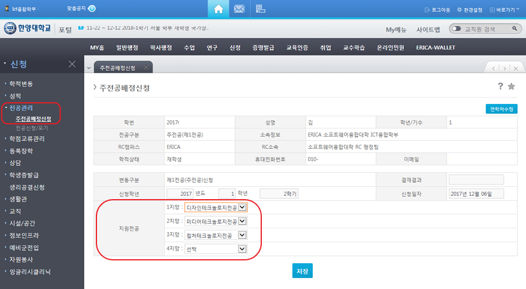526x289 pixels.
Task: Expand 학적변동 in the sidebar
Action: click(x=21, y=83)
